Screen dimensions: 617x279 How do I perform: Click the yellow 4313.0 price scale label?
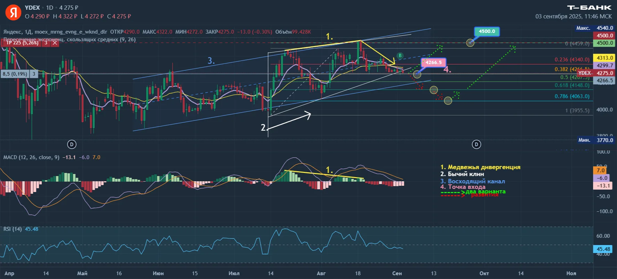point(604,58)
